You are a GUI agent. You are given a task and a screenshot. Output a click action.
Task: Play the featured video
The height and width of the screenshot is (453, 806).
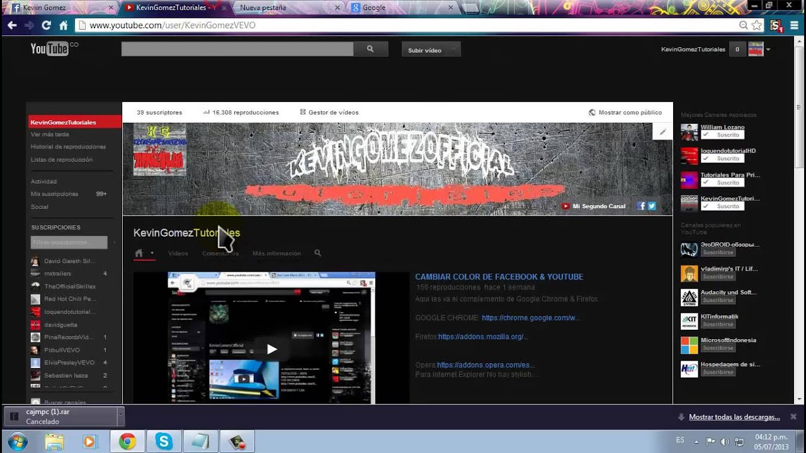point(271,349)
